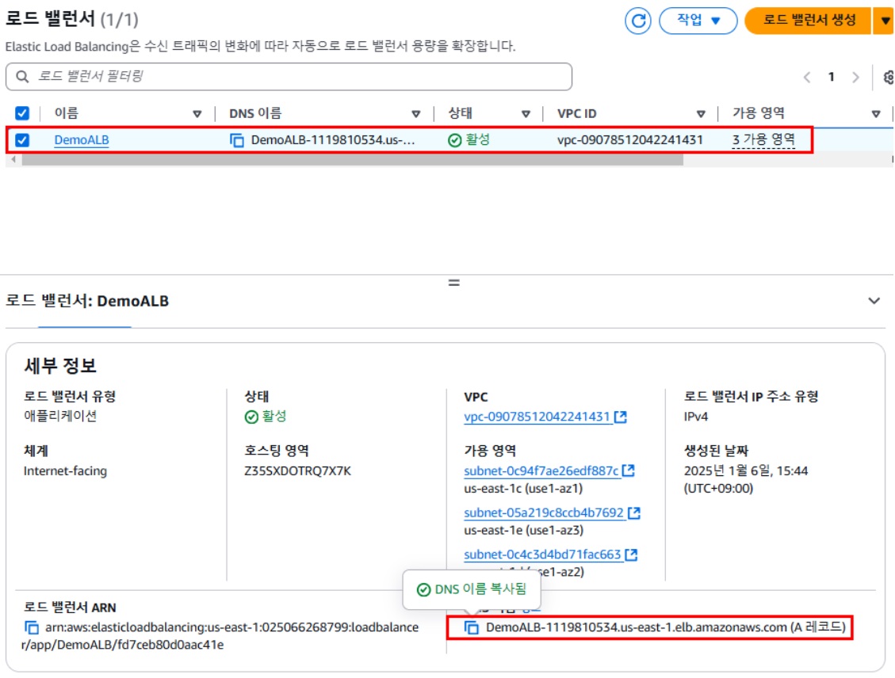Uncheck the DemoALB row checkbox

click(22, 139)
